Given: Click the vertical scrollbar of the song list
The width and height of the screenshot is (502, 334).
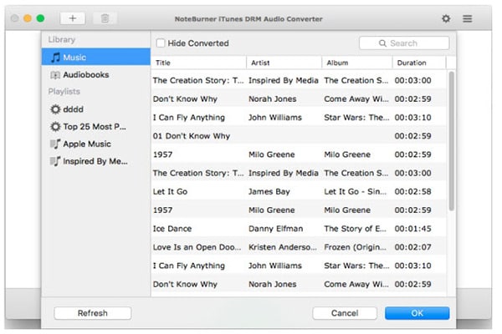Looking at the screenshot, I should [452, 140].
